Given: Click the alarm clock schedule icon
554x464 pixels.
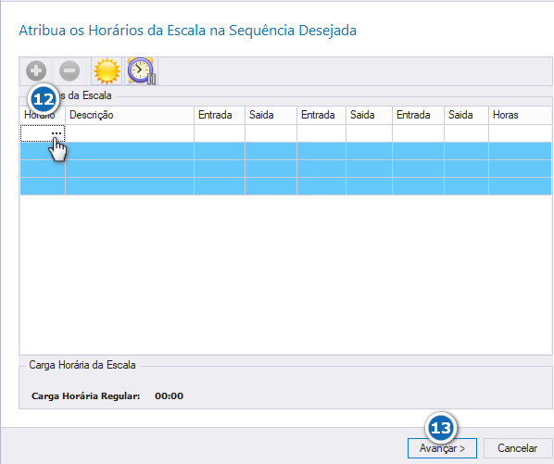Looking at the screenshot, I should click(142, 71).
